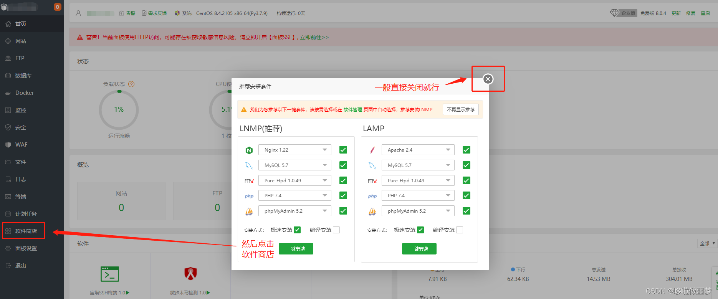The height and width of the screenshot is (299, 718).
Task: Click the Nginx icon in LNMP list
Action: point(249,150)
